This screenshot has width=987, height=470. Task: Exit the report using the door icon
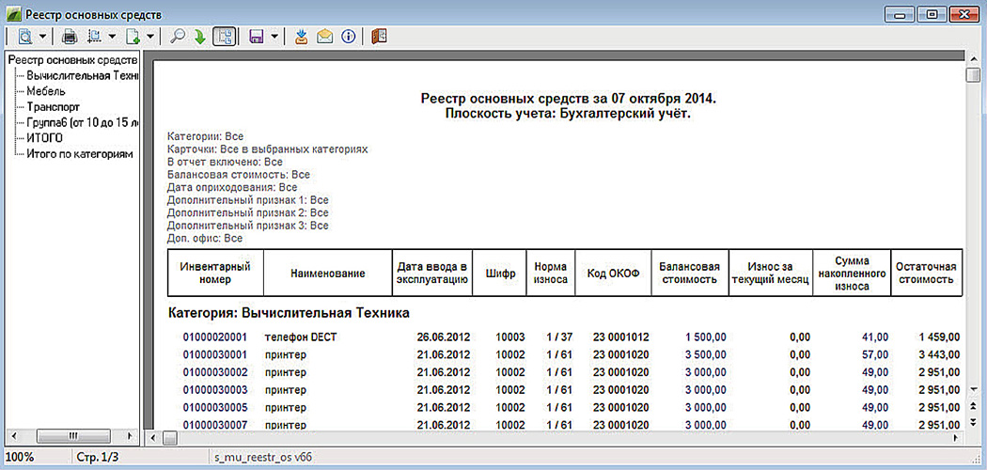point(379,37)
